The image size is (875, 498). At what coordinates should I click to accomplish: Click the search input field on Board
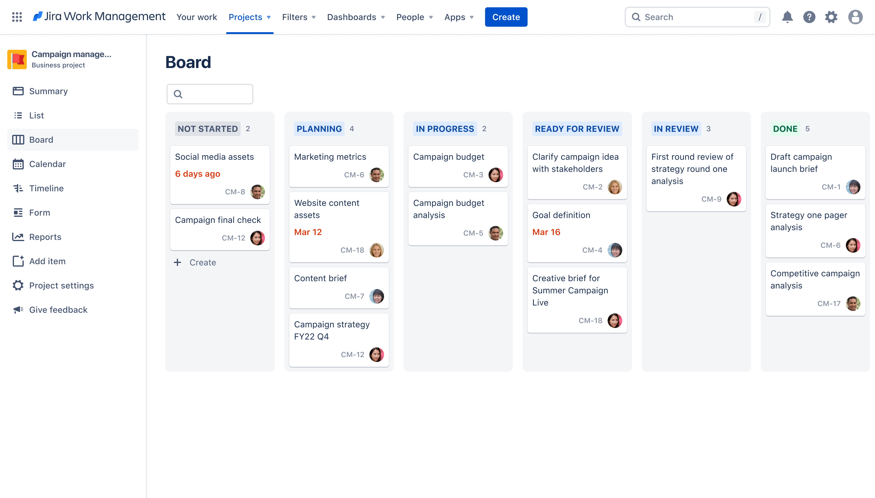[x=210, y=94]
